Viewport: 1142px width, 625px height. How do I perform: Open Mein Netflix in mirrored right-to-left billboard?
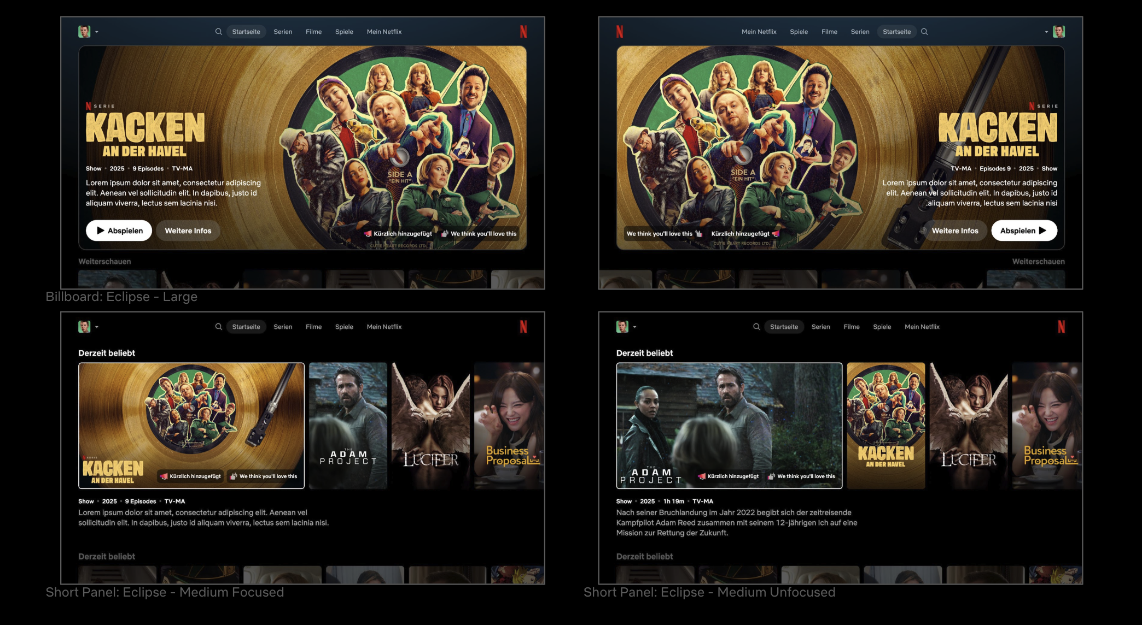point(759,32)
